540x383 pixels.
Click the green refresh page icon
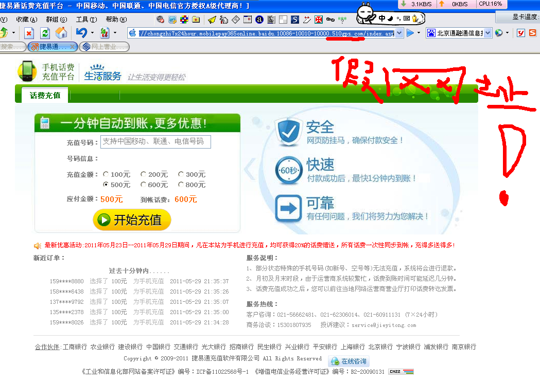45,33
